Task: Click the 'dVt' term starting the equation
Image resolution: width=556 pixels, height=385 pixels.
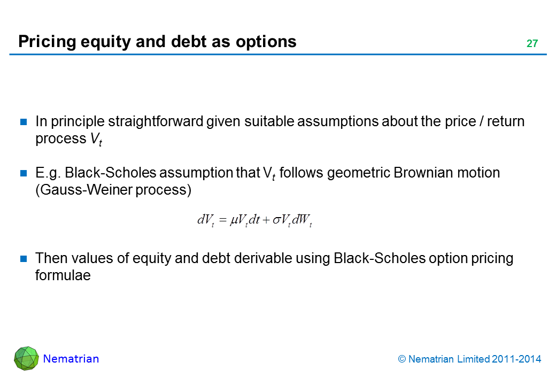Action: click(206, 220)
